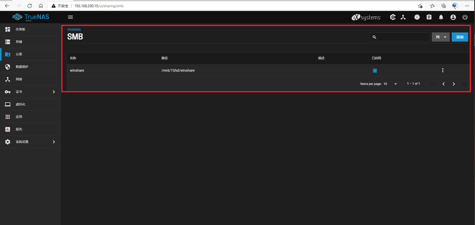The image size is (475, 225).
Task: Click the shield icon beside 数据保护
Action: tap(8, 67)
